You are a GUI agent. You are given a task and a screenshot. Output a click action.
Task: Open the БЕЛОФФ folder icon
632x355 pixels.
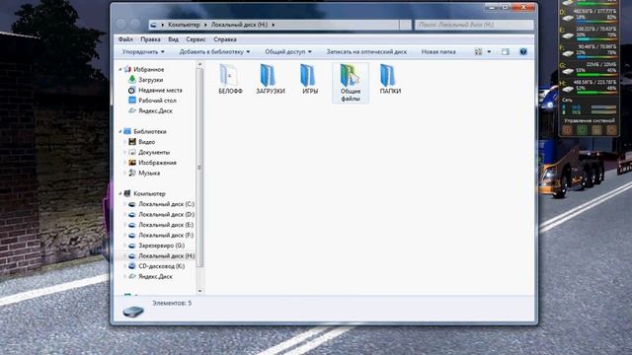click(x=229, y=75)
